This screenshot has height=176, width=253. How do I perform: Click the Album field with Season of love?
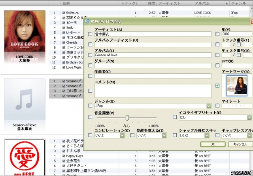coord(153,55)
